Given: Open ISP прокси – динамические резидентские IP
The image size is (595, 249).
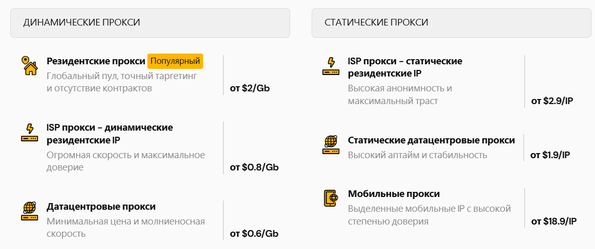Looking at the screenshot, I should pyautogui.click(x=109, y=133).
